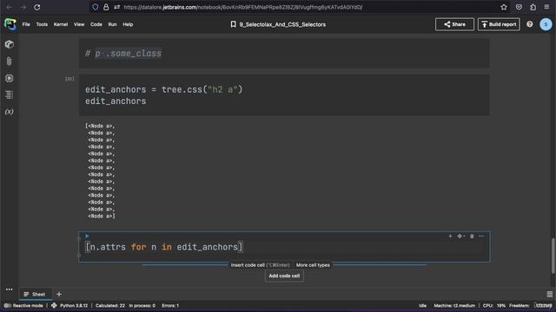
Task: Open the browser Pocket save icon
Action: pos(519,7)
